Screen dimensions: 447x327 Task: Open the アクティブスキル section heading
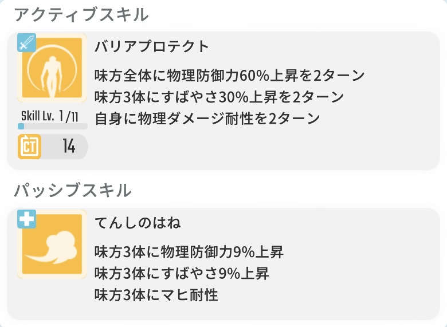[81, 14]
